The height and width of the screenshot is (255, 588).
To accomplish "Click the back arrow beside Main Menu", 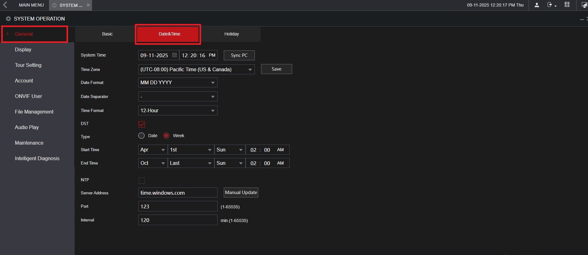I will (5, 5).
